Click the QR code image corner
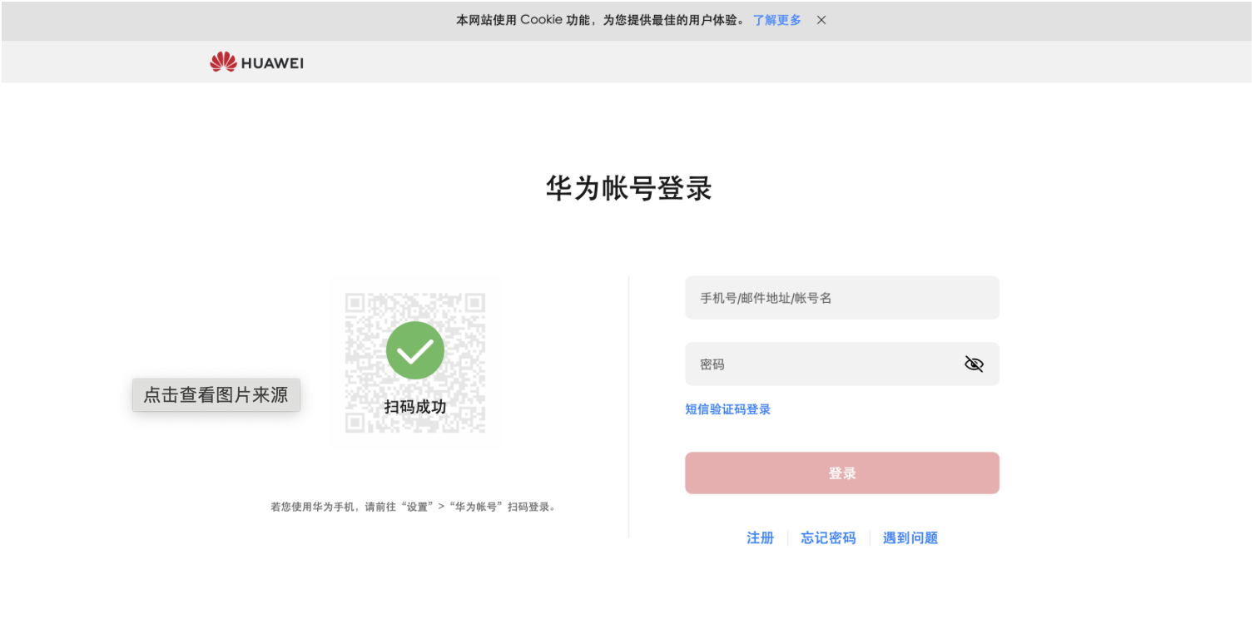This screenshot has height=619, width=1255. (x=356, y=304)
